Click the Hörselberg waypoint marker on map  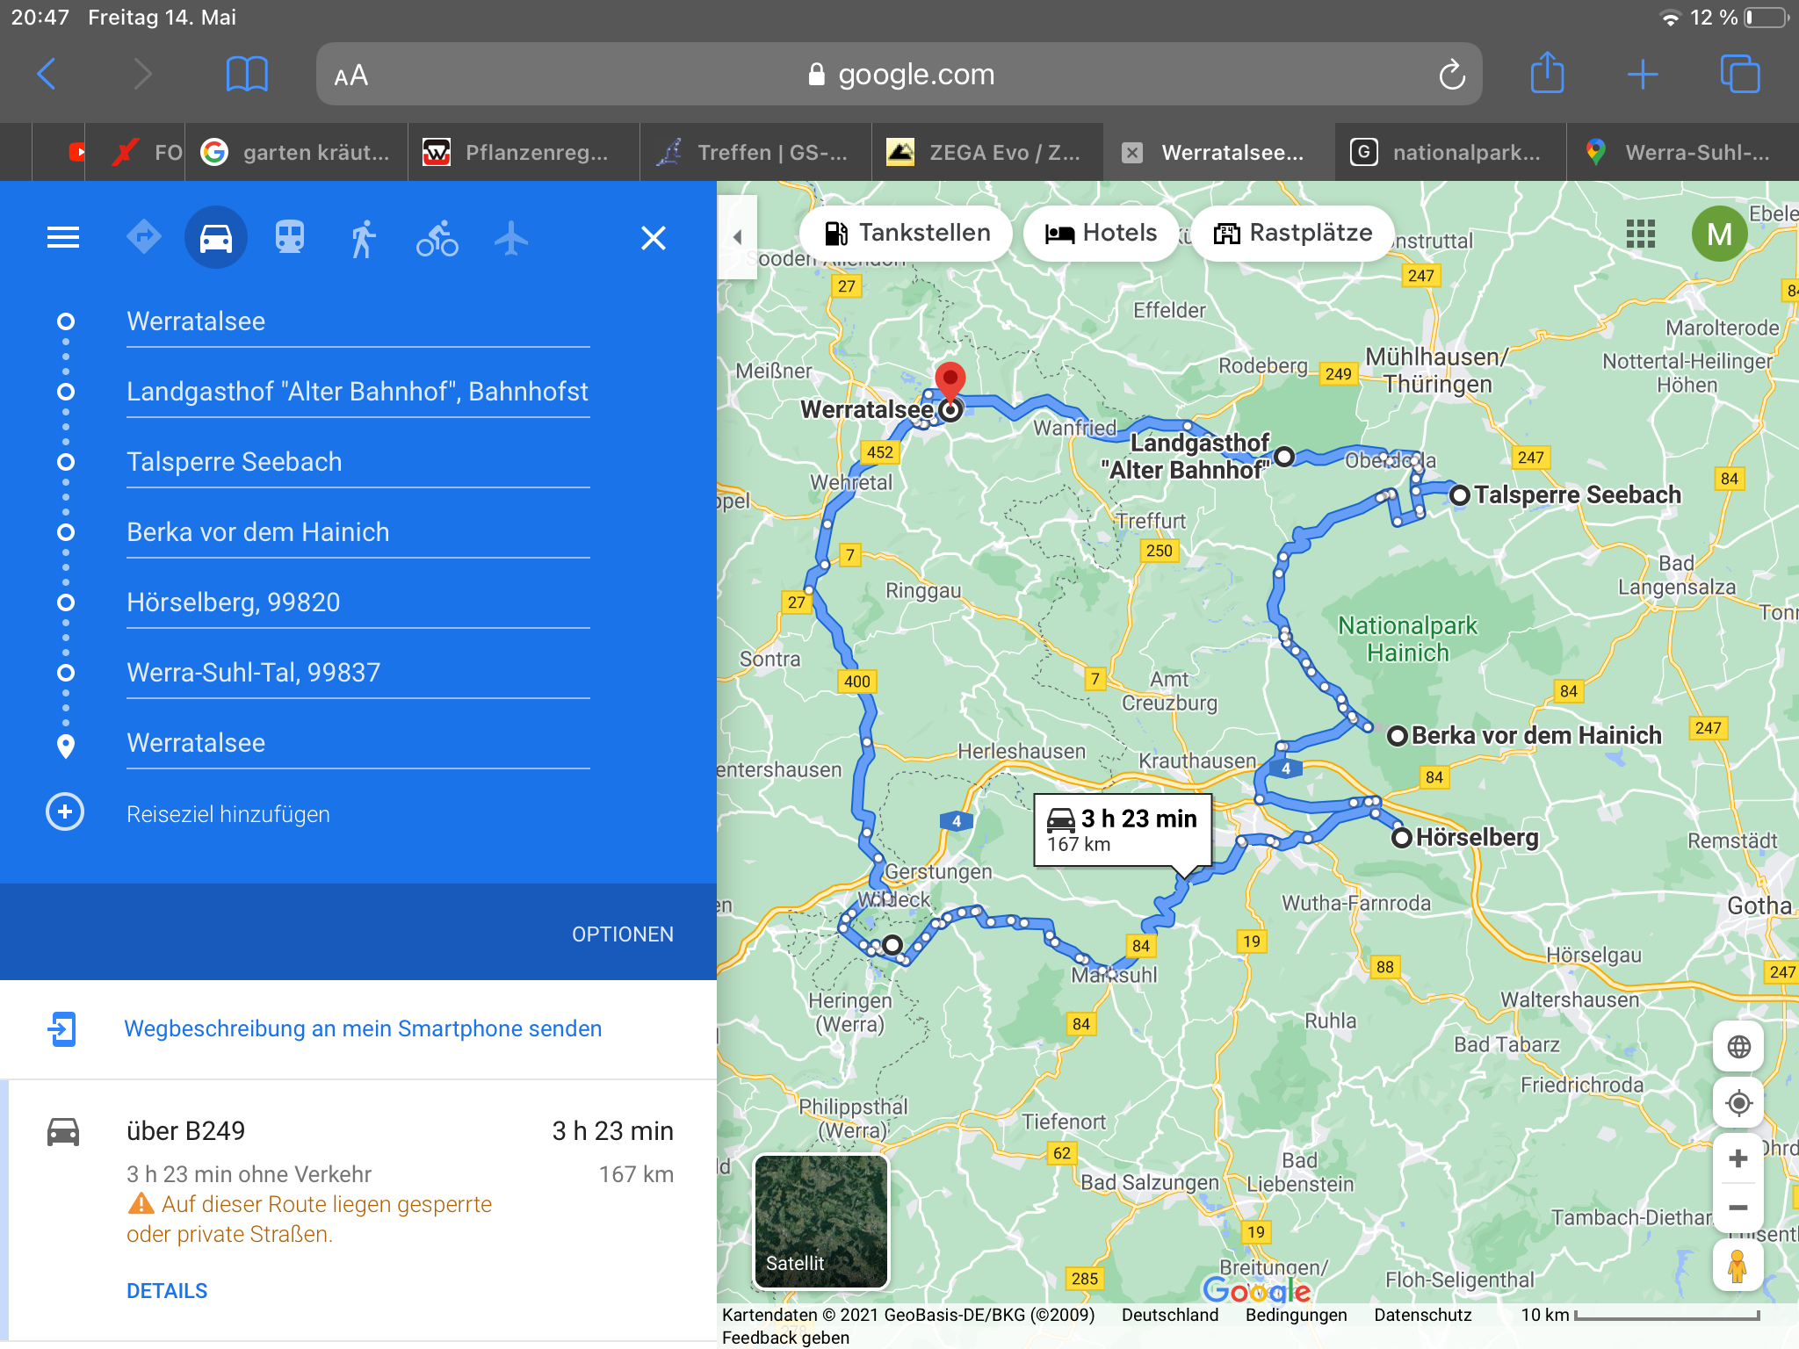1401,837
